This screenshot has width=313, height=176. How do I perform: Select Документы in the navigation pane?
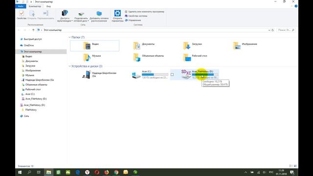click(31, 61)
